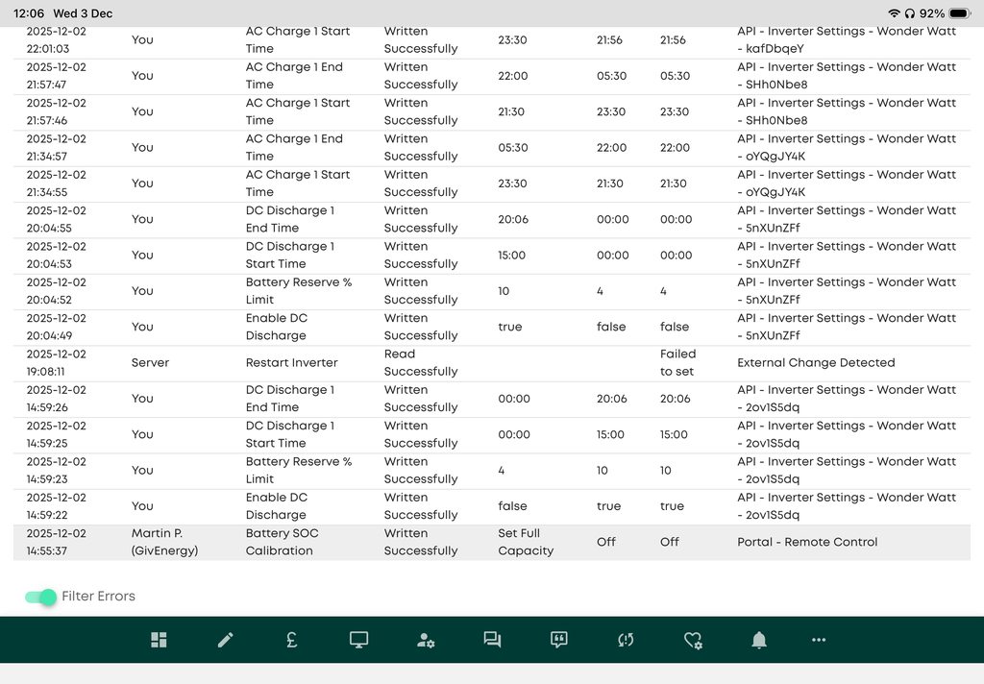Open the three-dot more menu
Image resolution: width=984 pixels, height=684 pixels.
pyautogui.click(x=819, y=640)
